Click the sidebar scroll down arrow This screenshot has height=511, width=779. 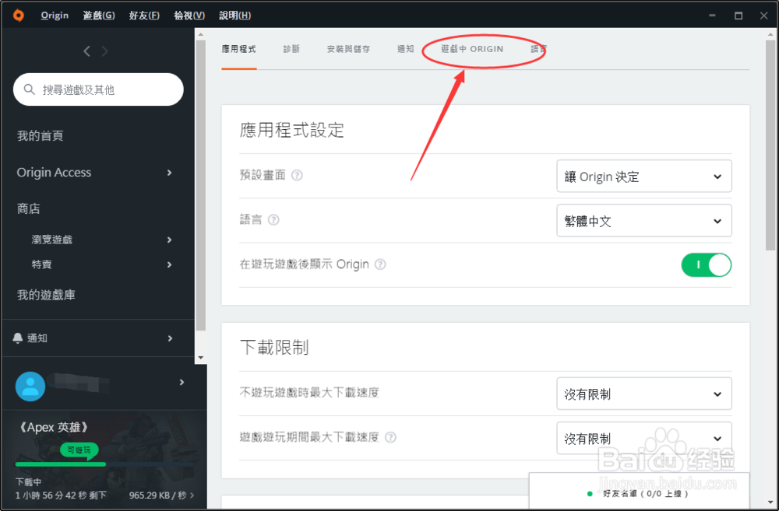coord(201,358)
